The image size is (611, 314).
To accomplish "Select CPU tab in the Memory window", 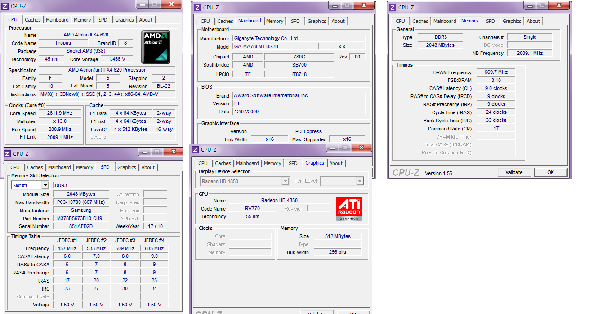I will (401, 21).
